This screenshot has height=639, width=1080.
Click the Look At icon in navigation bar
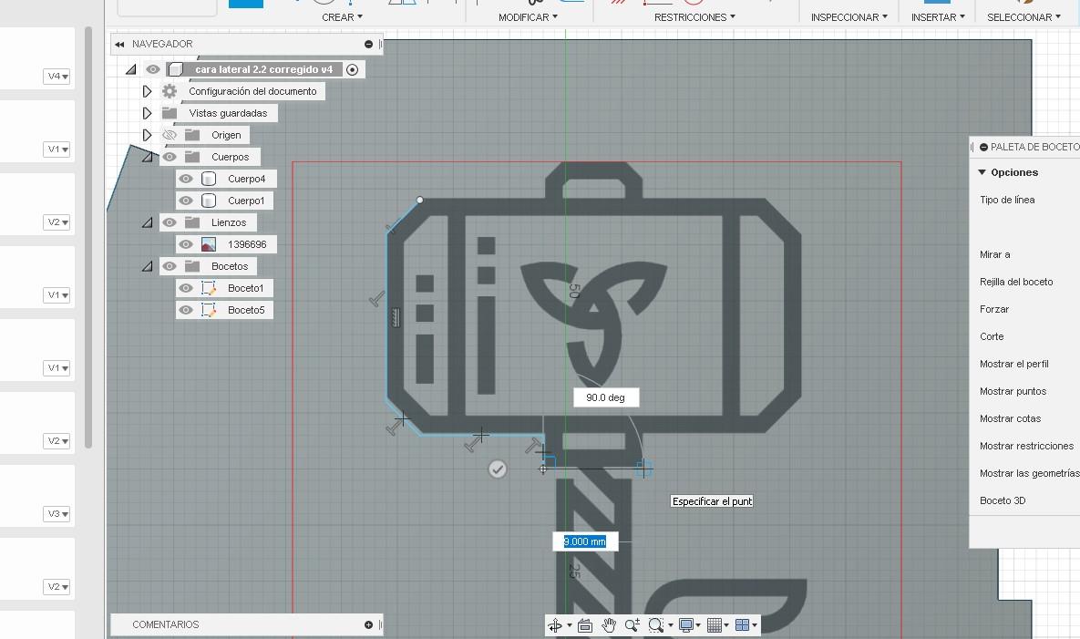click(x=585, y=625)
